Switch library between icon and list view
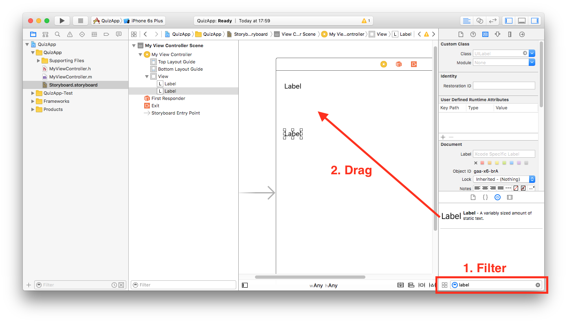 coord(444,285)
